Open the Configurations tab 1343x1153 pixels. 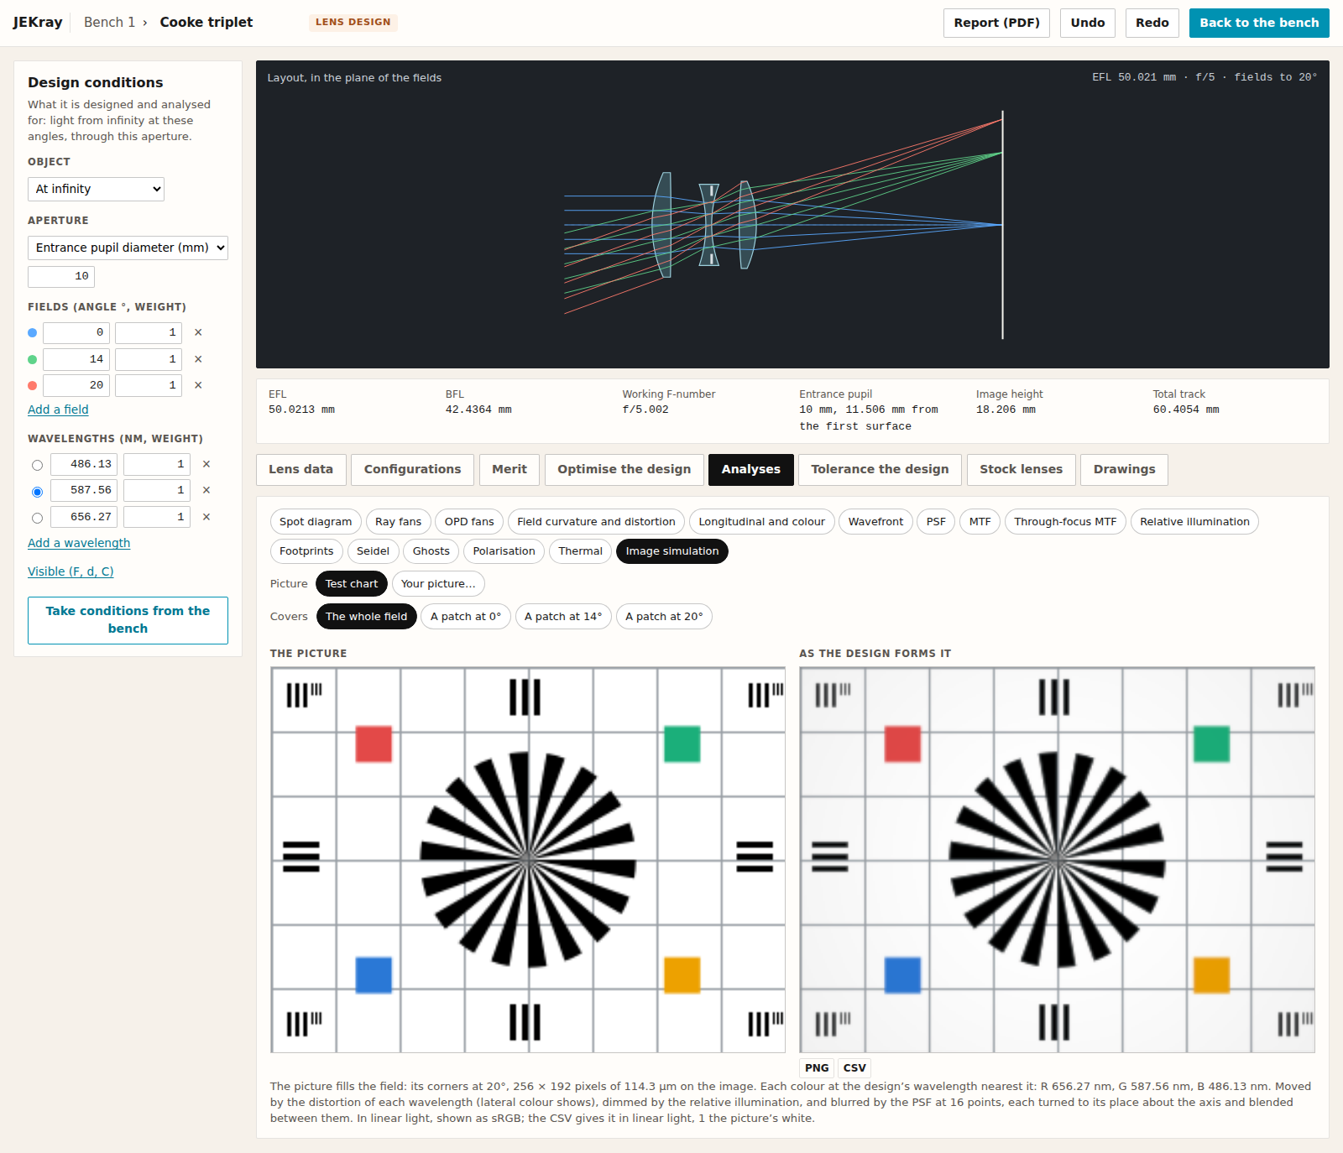(x=412, y=469)
